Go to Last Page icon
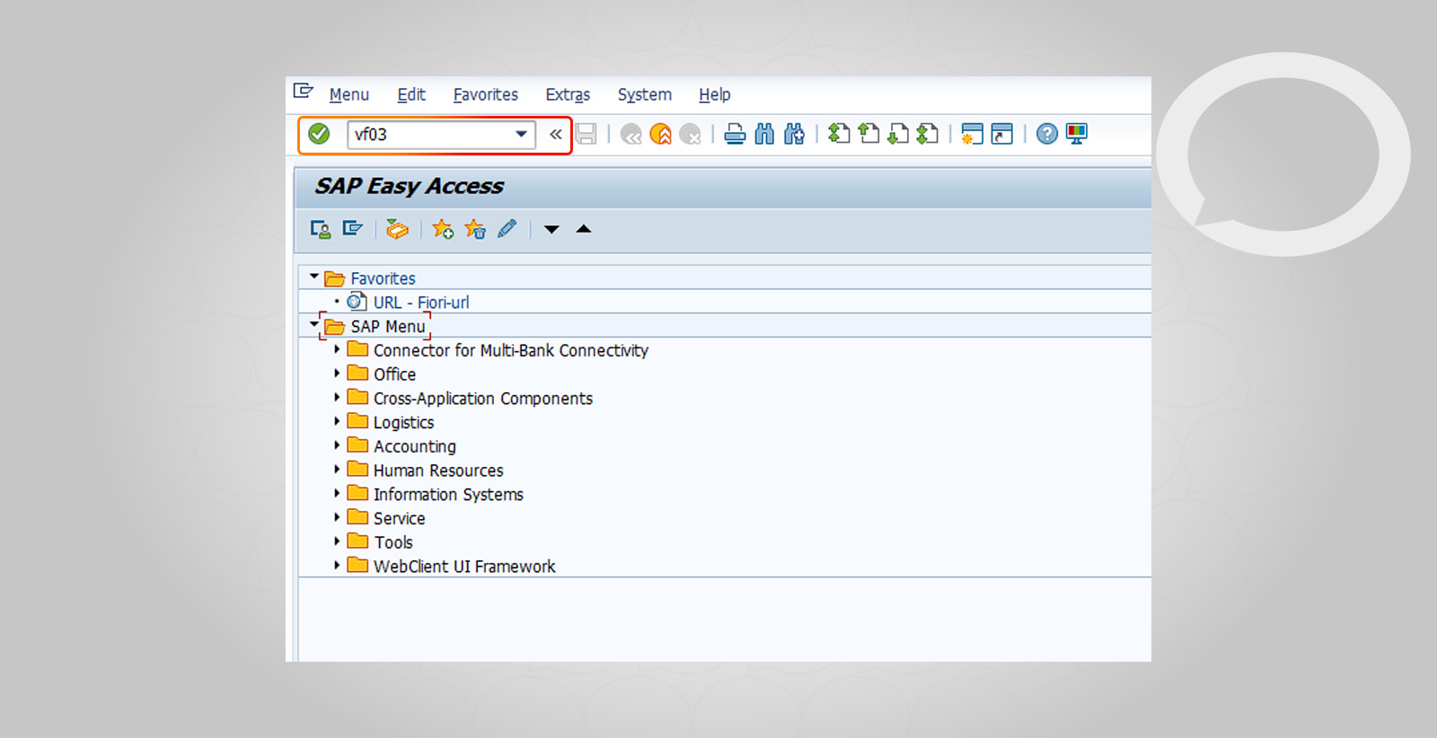Screen dimensions: 1437x738 coord(928,134)
